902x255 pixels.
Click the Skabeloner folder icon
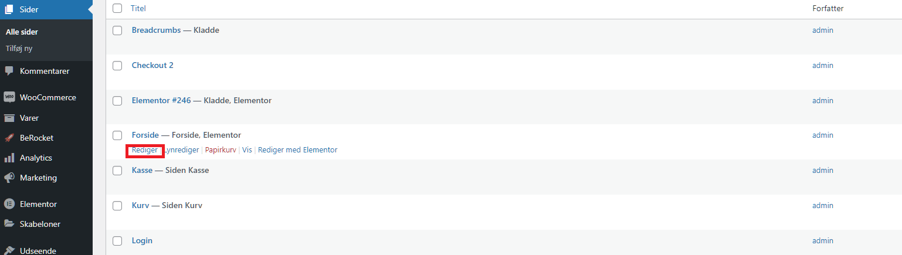coord(9,224)
